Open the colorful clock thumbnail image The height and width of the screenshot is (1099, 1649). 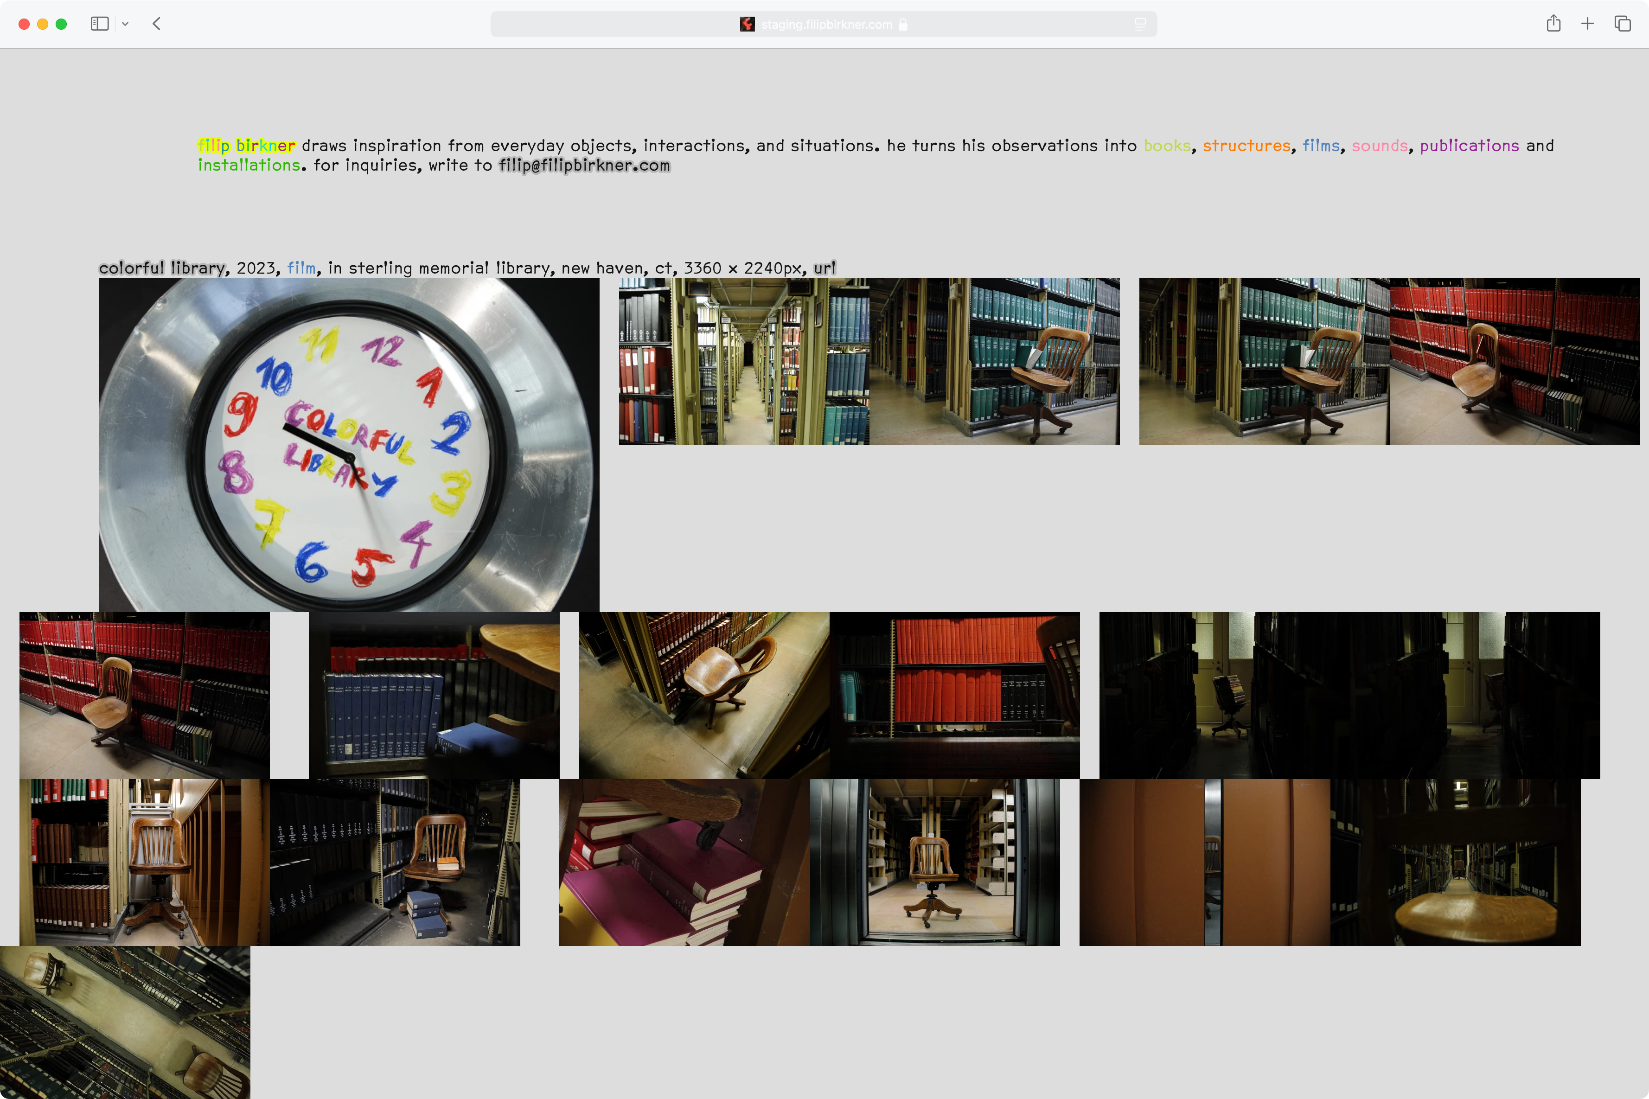click(349, 445)
